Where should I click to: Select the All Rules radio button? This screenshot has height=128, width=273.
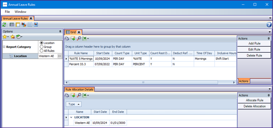[41, 51]
